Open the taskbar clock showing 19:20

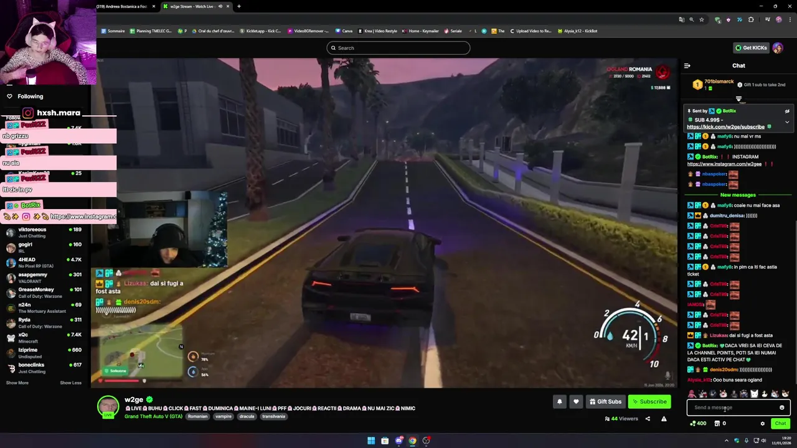781,441
